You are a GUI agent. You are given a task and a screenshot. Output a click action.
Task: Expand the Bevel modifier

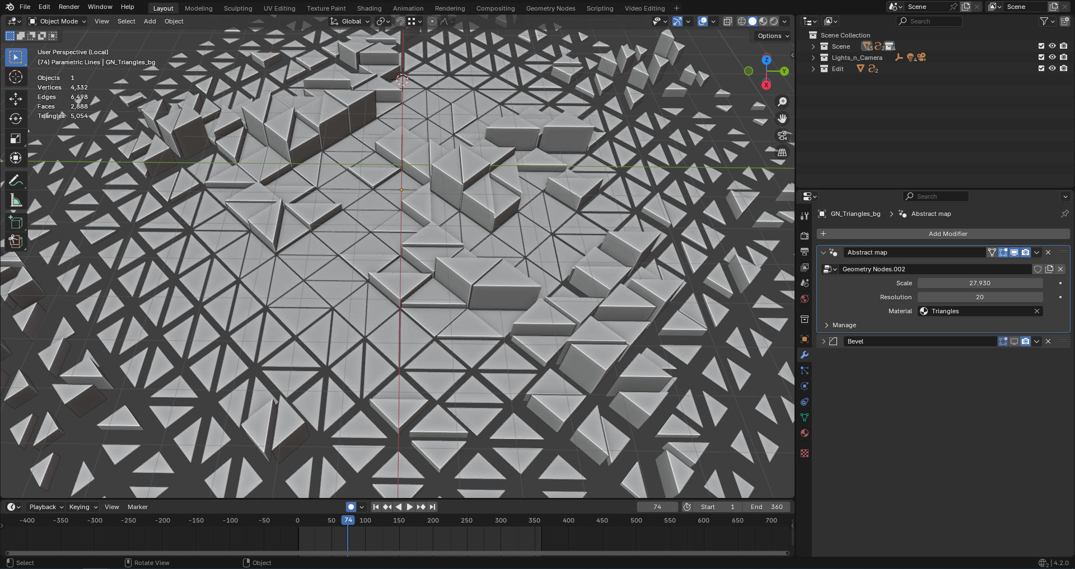pyautogui.click(x=824, y=341)
